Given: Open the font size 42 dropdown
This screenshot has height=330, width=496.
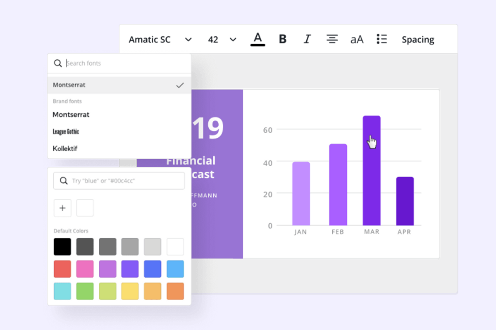Looking at the screenshot, I should [213, 39].
